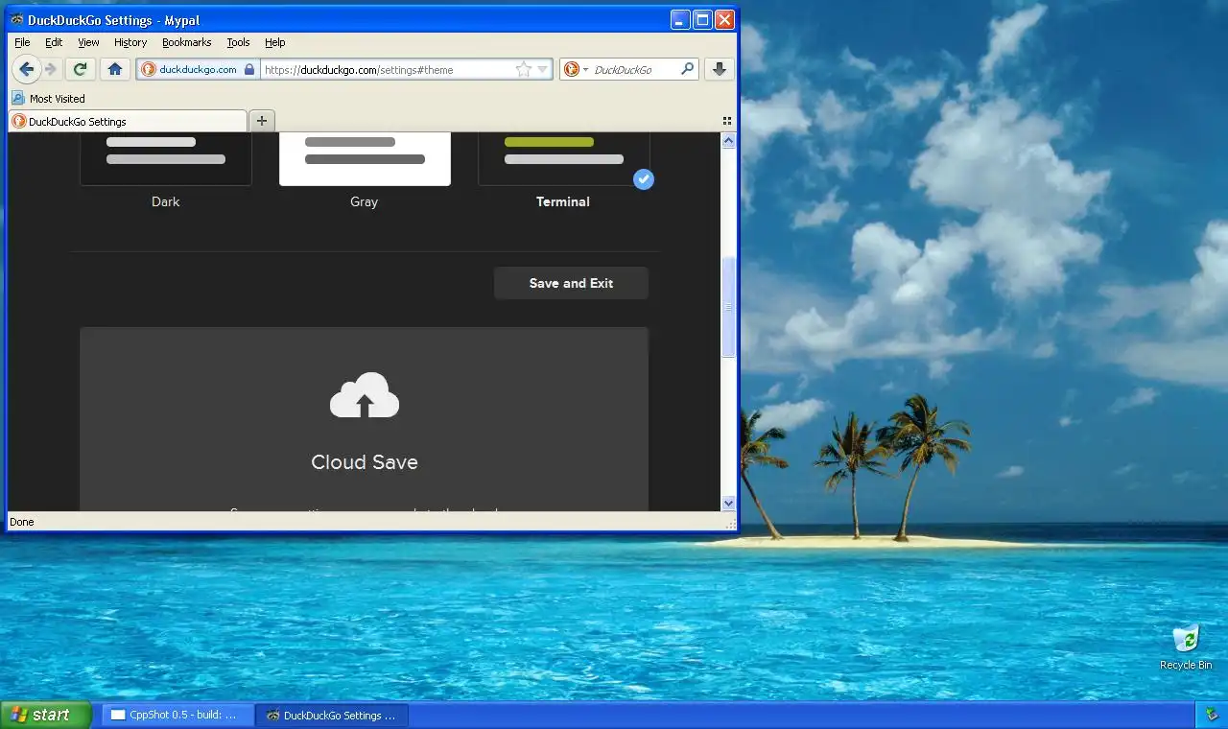
Task: Go forward with the Forward arrow button
Action: tap(52, 69)
